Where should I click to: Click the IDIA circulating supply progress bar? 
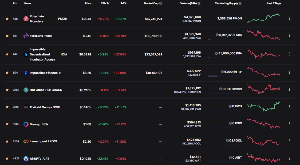point(224,58)
